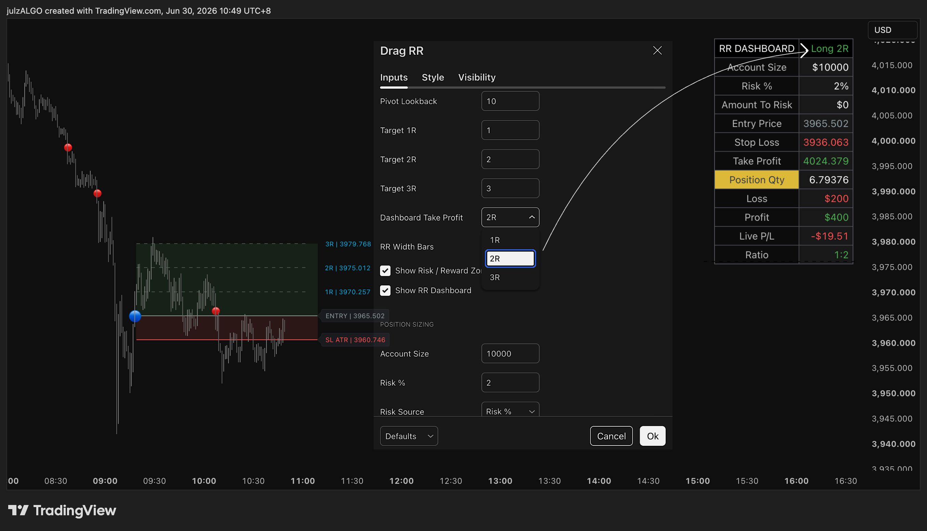This screenshot has height=531, width=927.
Task: Switch to the Style tab
Action: click(x=433, y=77)
